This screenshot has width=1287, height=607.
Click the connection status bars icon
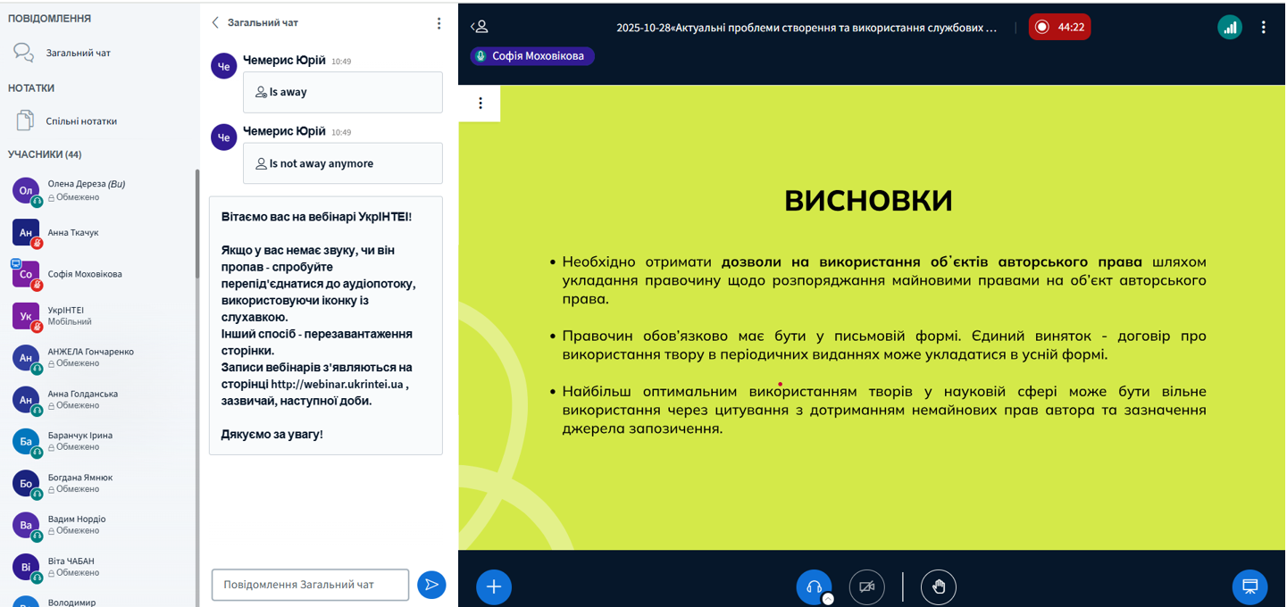tap(1230, 27)
